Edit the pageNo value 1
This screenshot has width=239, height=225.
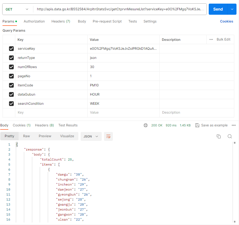[x=123, y=76]
